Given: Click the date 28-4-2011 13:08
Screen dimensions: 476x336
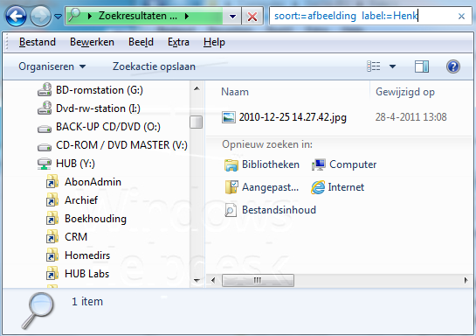Looking at the screenshot, I should point(410,117).
